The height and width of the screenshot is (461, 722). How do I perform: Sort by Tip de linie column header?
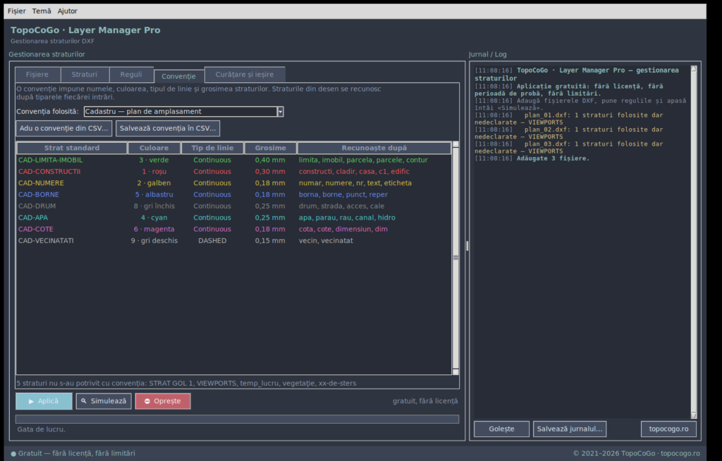coord(212,148)
